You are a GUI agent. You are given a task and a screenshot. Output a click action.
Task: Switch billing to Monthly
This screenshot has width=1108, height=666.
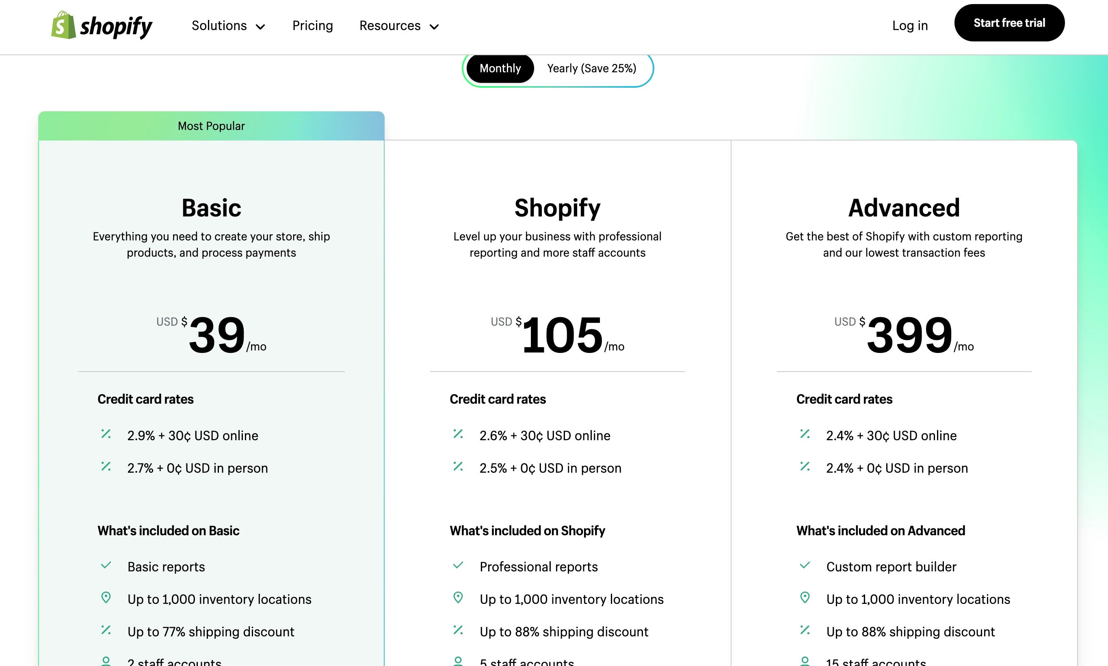(x=500, y=68)
